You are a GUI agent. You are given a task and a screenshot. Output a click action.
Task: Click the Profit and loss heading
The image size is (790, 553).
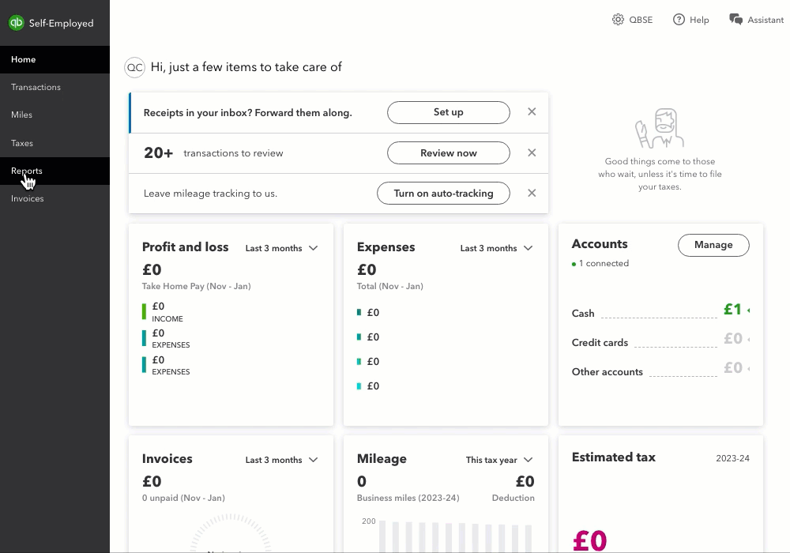(186, 246)
